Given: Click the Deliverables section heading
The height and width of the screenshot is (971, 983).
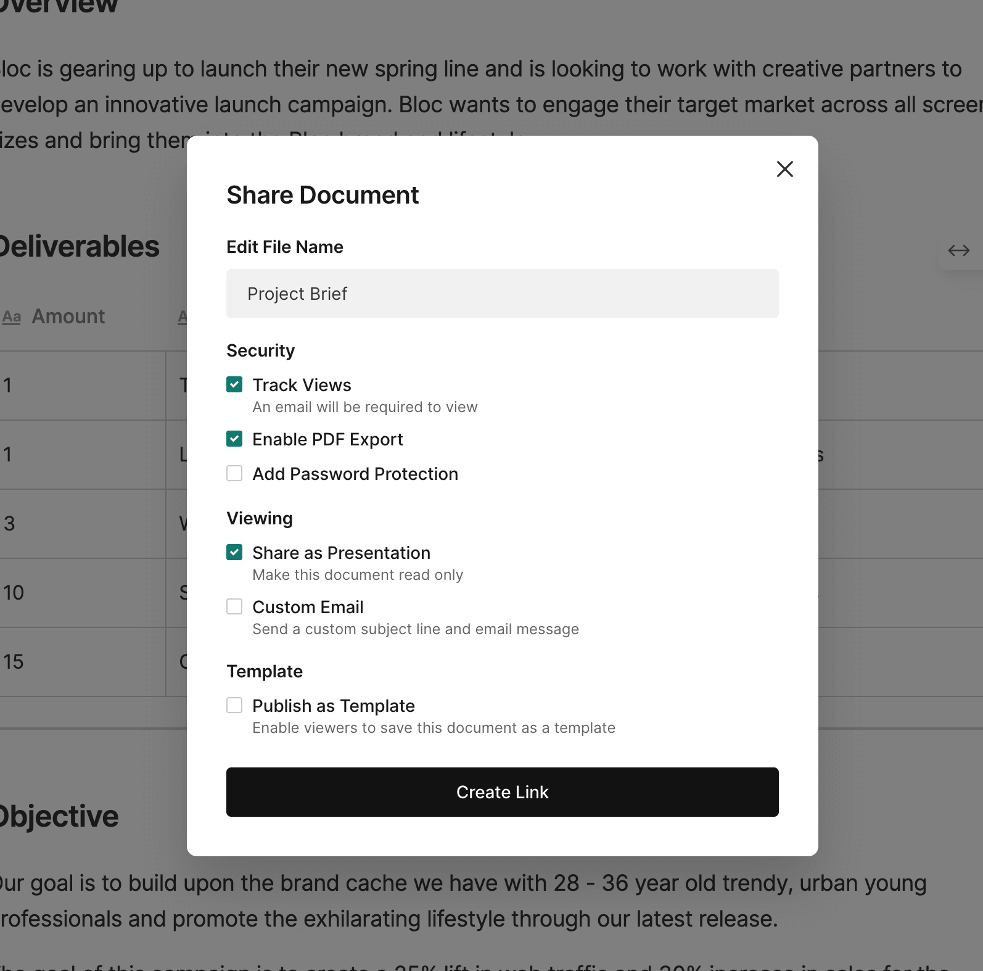Looking at the screenshot, I should 79,247.
